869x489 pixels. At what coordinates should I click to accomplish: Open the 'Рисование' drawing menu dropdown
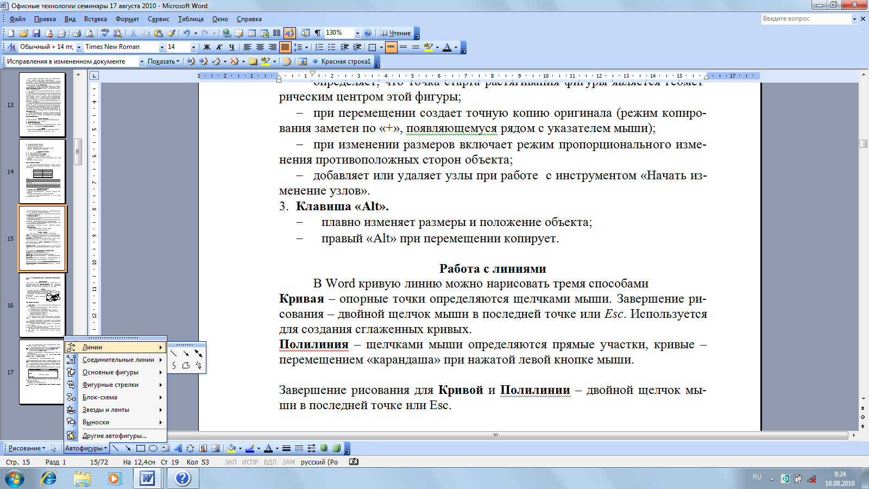27,448
